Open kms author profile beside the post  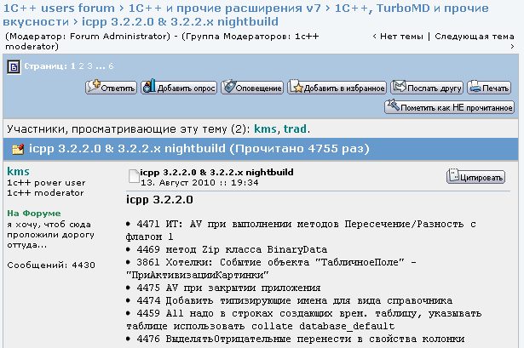tap(18, 171)
